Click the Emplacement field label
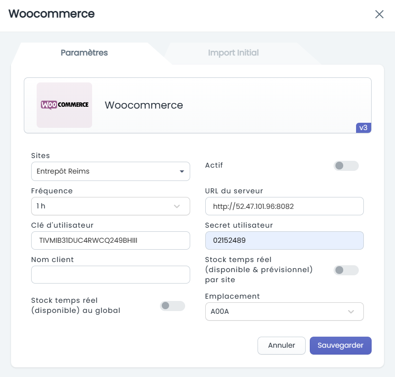Image resolution: width=395 pixels, height=377 pixels. click(232, 296)
